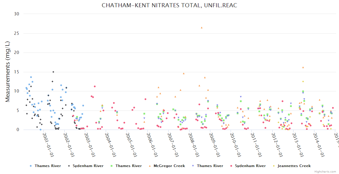Select the yellow diamond point near 12.5 mg/L
The width and height of the screenshot is (339, 174).
tap(303, 81)
